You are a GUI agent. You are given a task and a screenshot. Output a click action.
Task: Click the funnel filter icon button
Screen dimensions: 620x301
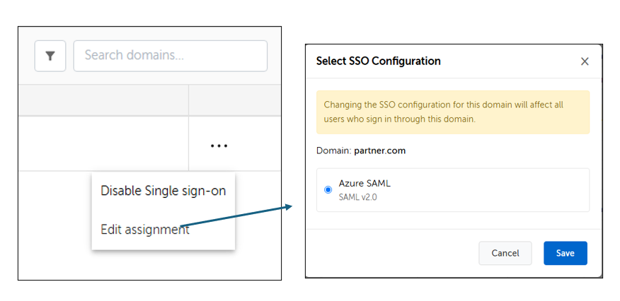[x=50, y=56]
